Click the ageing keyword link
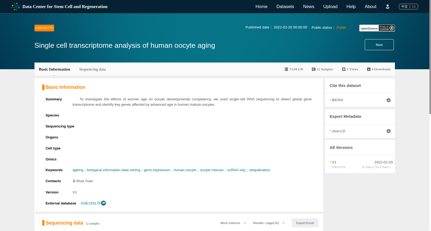 coord(78,170)
